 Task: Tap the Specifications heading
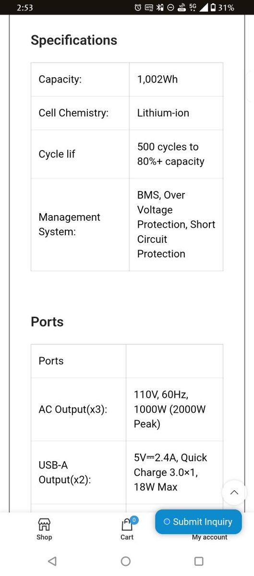[74, 40]
